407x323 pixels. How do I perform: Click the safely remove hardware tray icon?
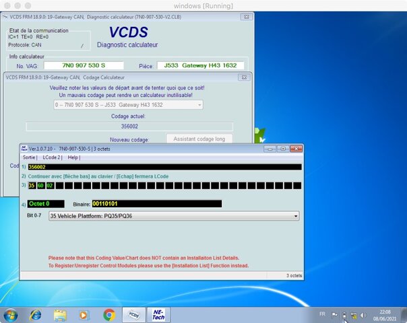(344, 315)
